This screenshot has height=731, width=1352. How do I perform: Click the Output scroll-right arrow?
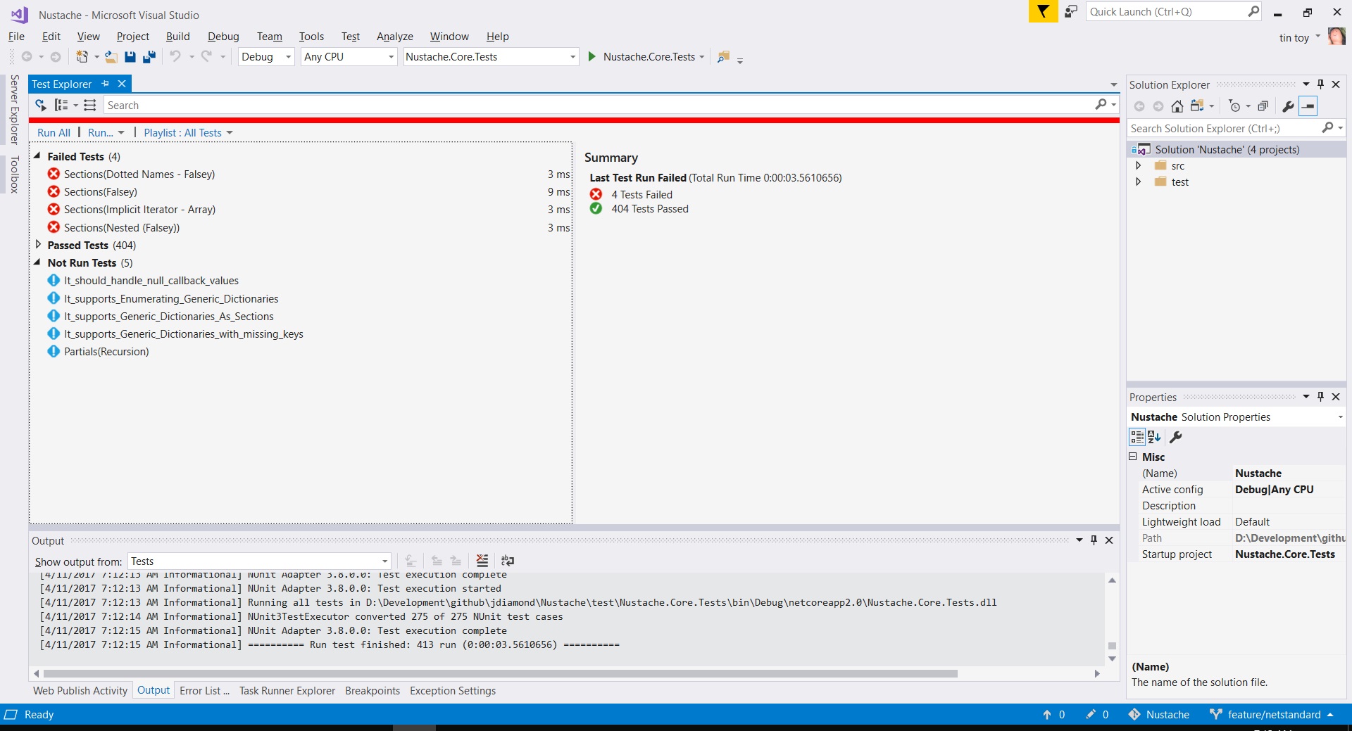1096,673
